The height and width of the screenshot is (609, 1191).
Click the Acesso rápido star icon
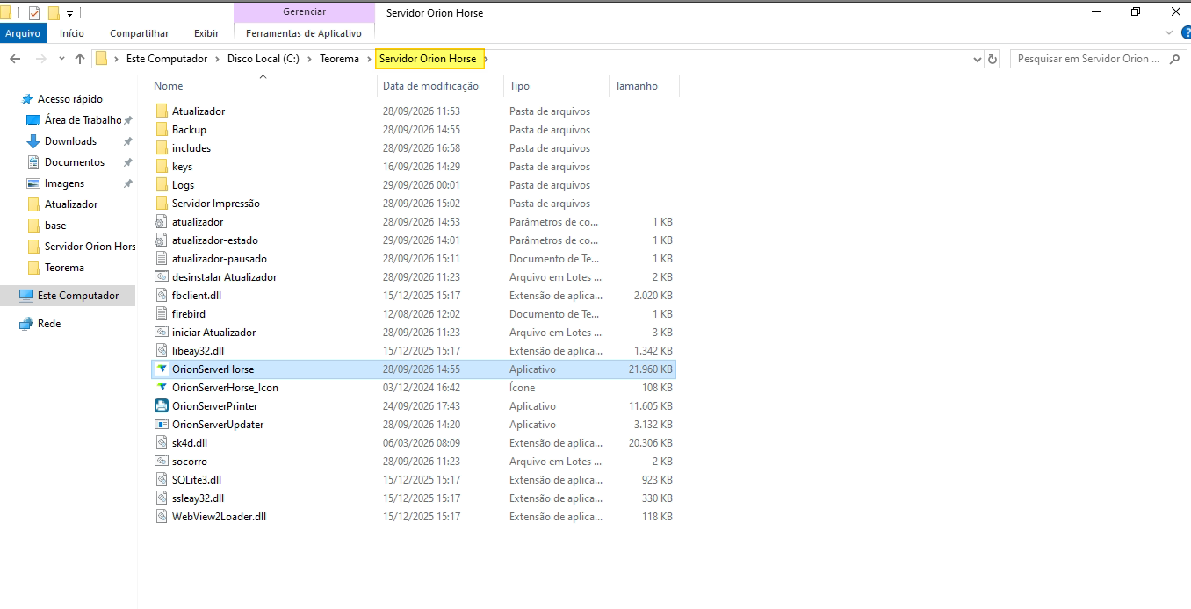[x=27, y=99]
